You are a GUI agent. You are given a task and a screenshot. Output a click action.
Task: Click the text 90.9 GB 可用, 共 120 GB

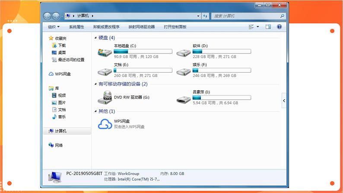point(136,57)
